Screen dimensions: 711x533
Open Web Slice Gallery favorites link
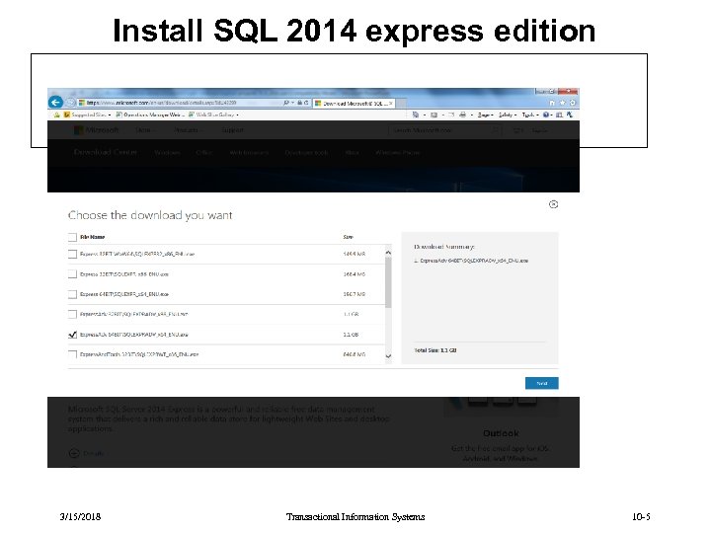[213, 115]
